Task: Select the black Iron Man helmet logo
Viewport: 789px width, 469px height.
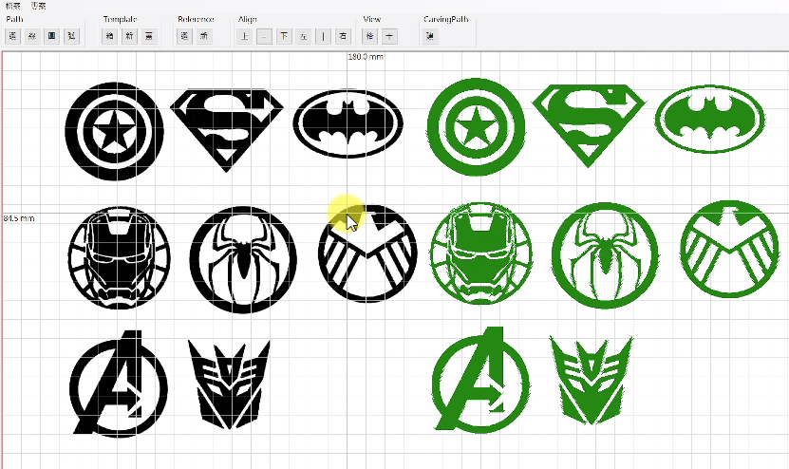Action: (x=119, y=257)
